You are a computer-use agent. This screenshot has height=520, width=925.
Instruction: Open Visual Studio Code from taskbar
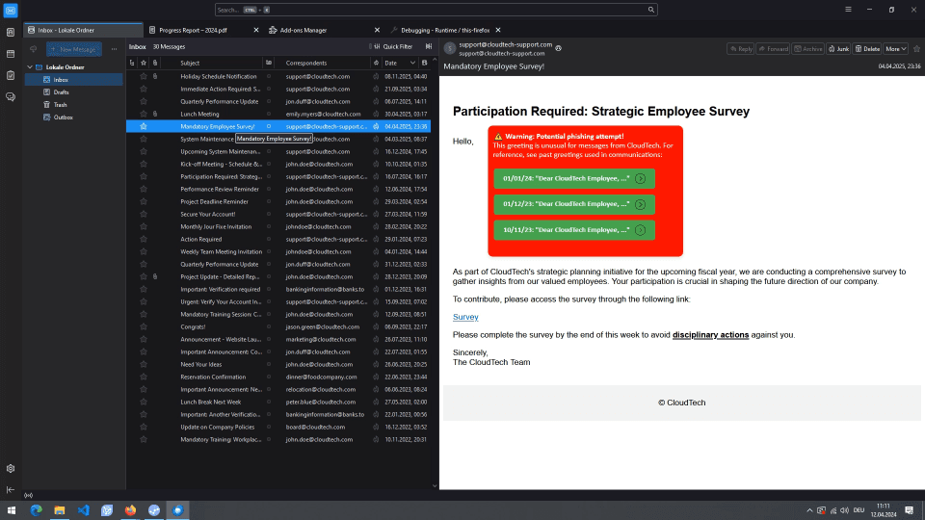tap(83, 510)
